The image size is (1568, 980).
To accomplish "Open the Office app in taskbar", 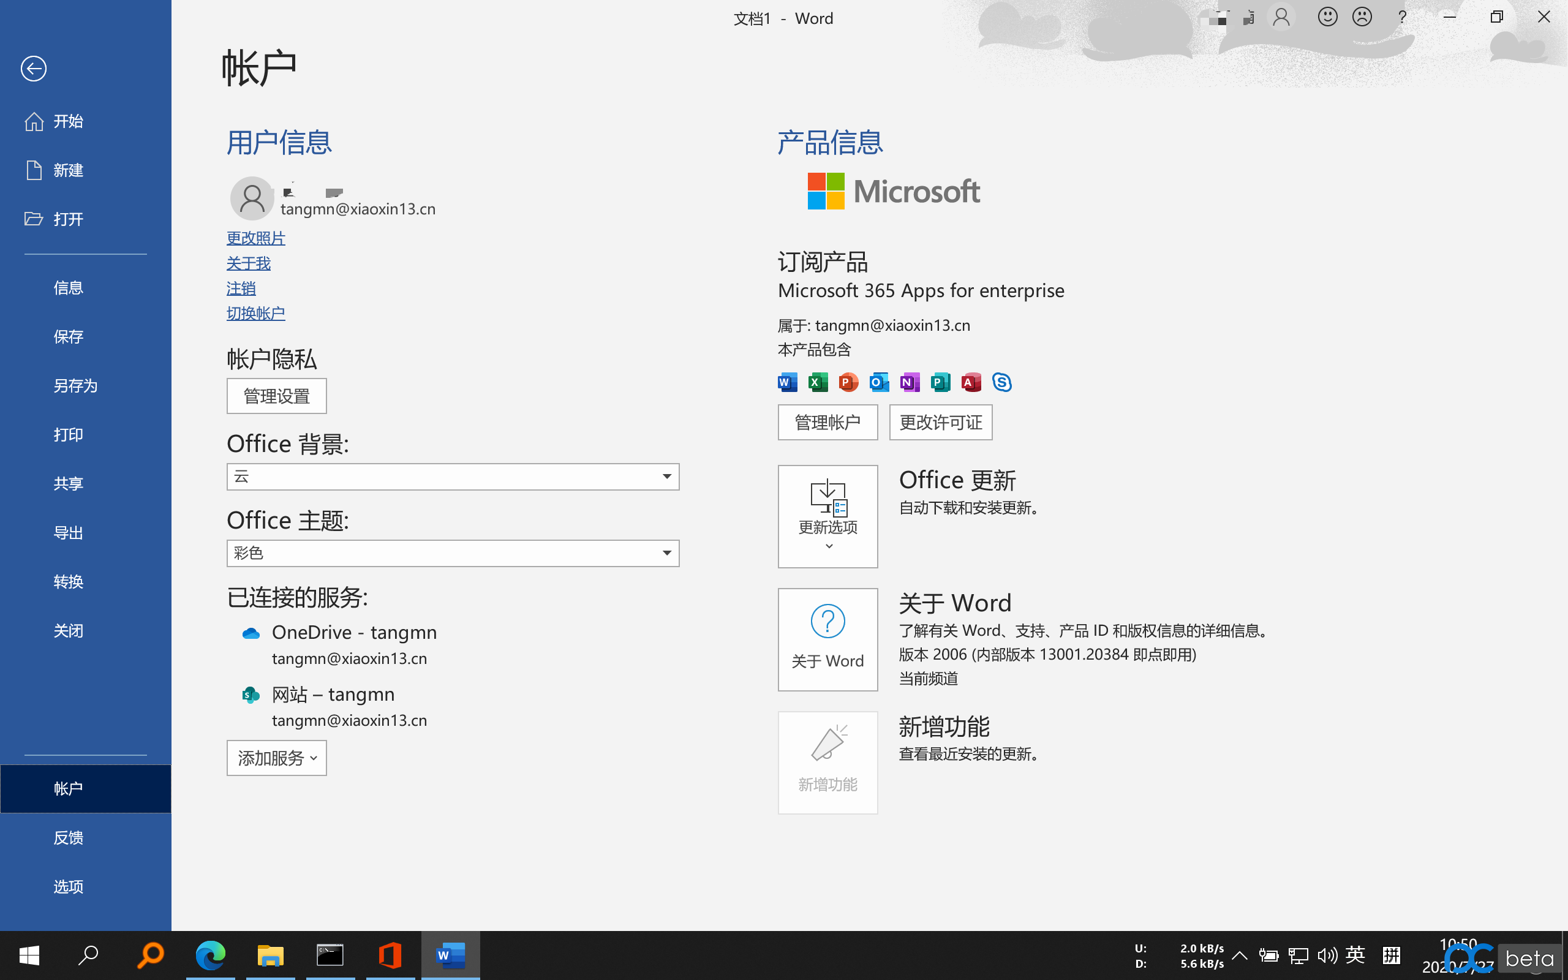I will coord(390,956).
